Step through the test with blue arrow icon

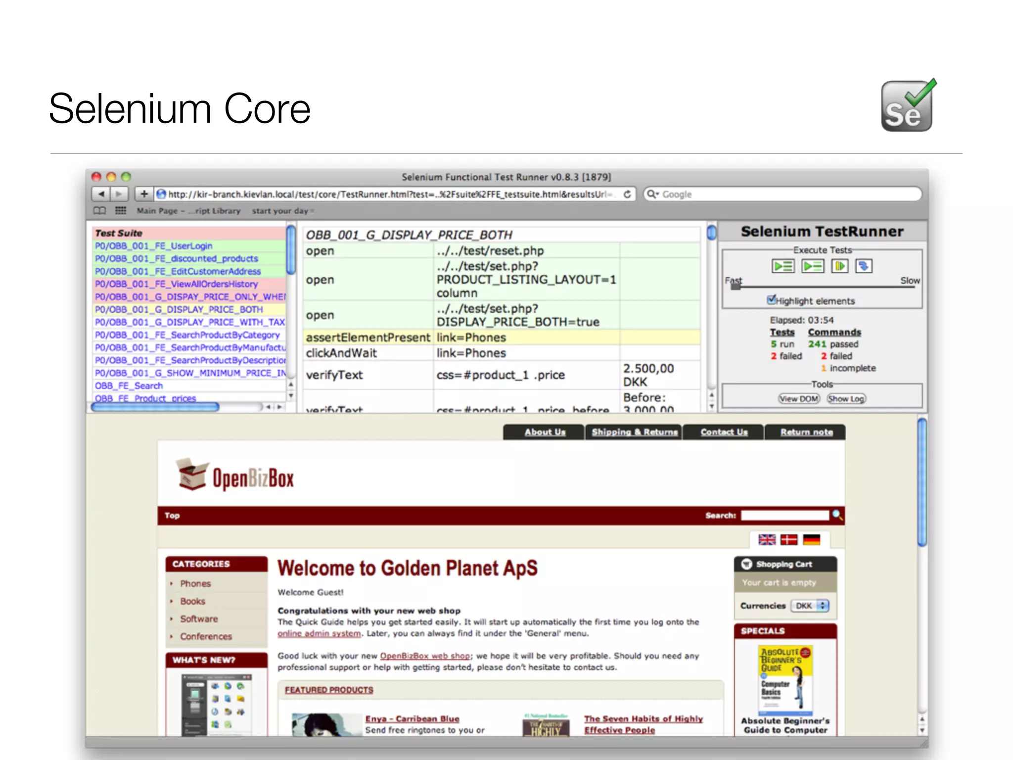click(x=864, y=267)
